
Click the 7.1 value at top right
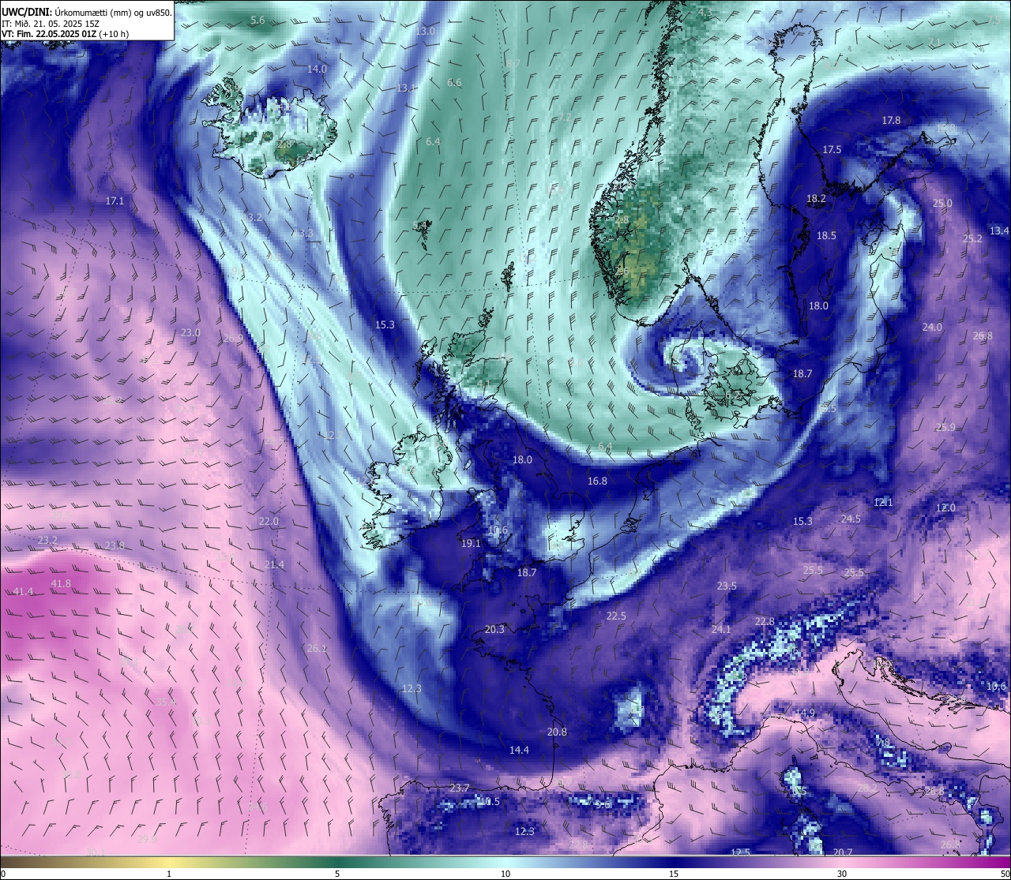pos(935,42)
